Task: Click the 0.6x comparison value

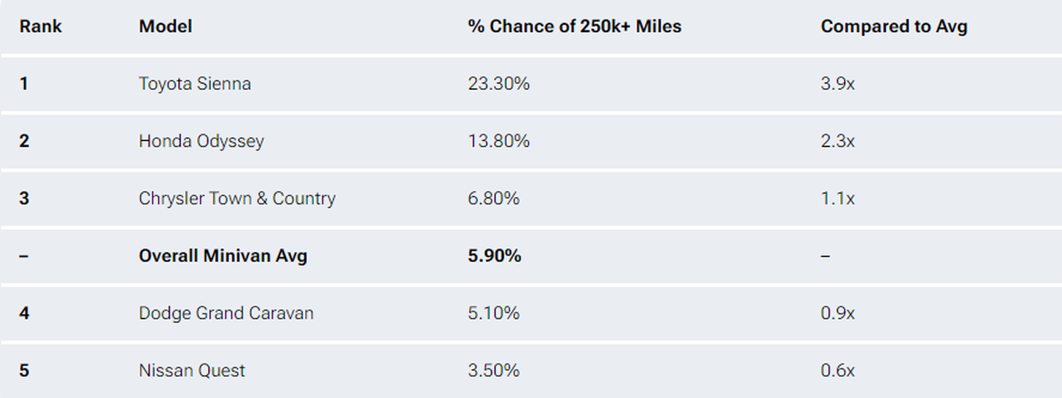Action: (x=838, y=370)
